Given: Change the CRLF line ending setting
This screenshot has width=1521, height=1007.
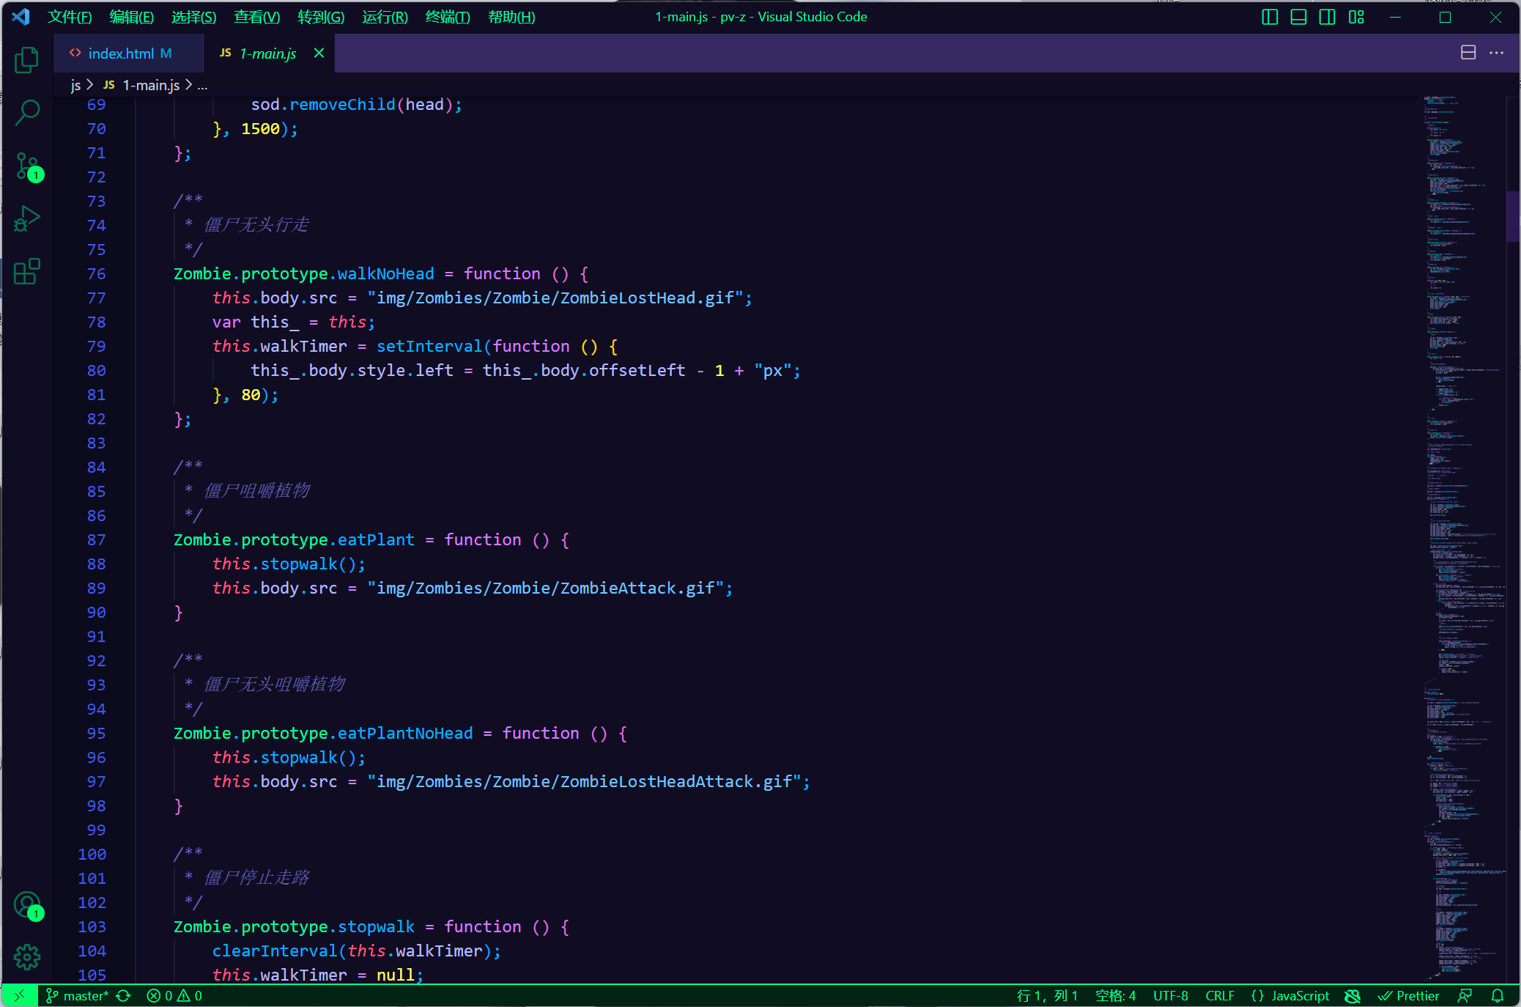Looking at the screenshot, I should (x=1220, y=995).
